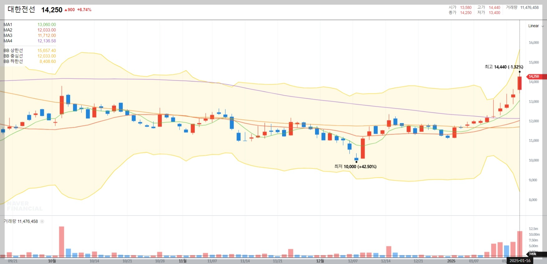
Task: Click the 12월 date axis label
Action: coord(320,261)
